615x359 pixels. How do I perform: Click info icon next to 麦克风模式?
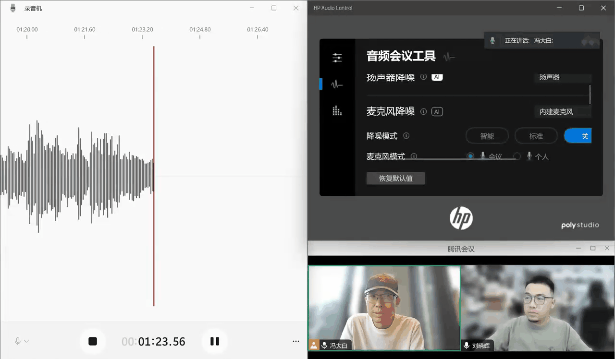(x=414, y=156)
